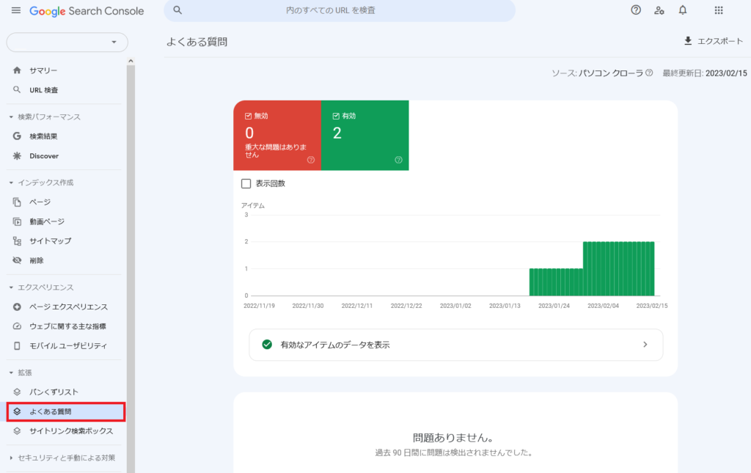Click the asterisk icon beside Discover
Viewport: 751px width, 473px height.
[18, 156]
